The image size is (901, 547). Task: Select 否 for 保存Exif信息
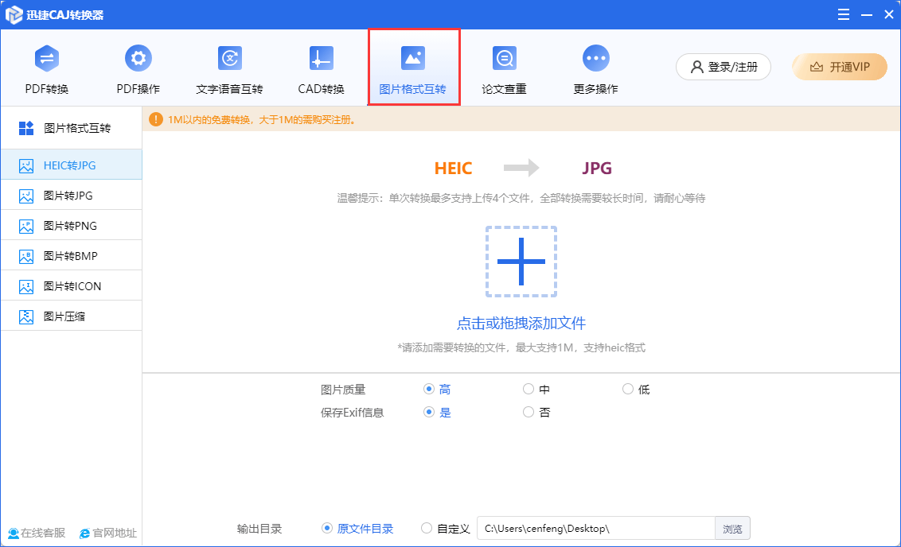click(529, 413)
